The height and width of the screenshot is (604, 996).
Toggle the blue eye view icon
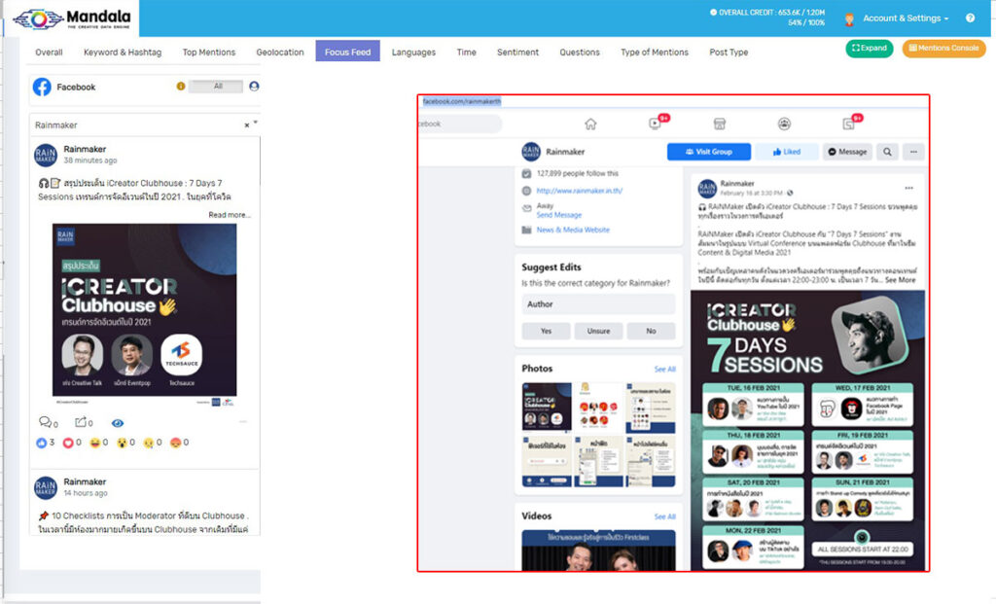[x=118, y=423]
